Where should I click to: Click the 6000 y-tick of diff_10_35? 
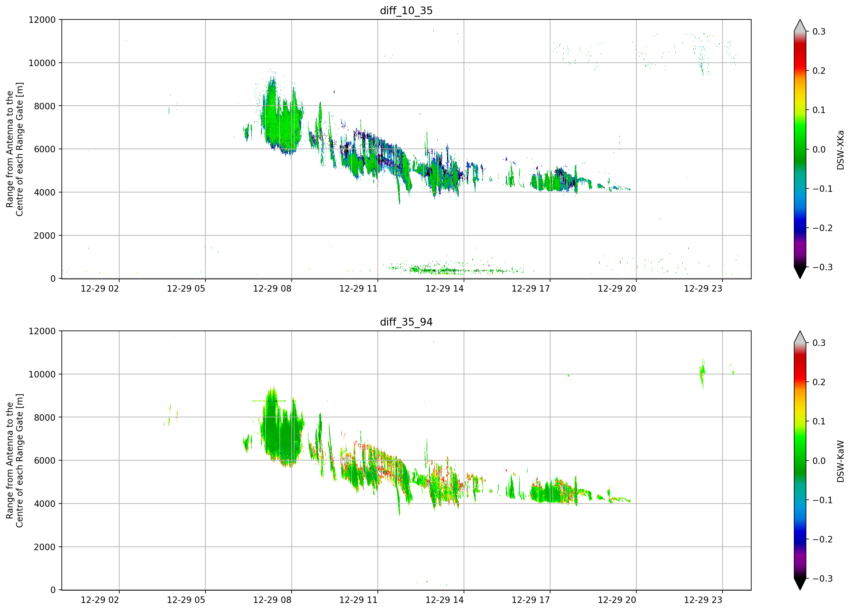(x=45, y=150)
